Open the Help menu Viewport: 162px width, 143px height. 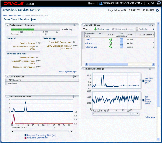[92, 3]
